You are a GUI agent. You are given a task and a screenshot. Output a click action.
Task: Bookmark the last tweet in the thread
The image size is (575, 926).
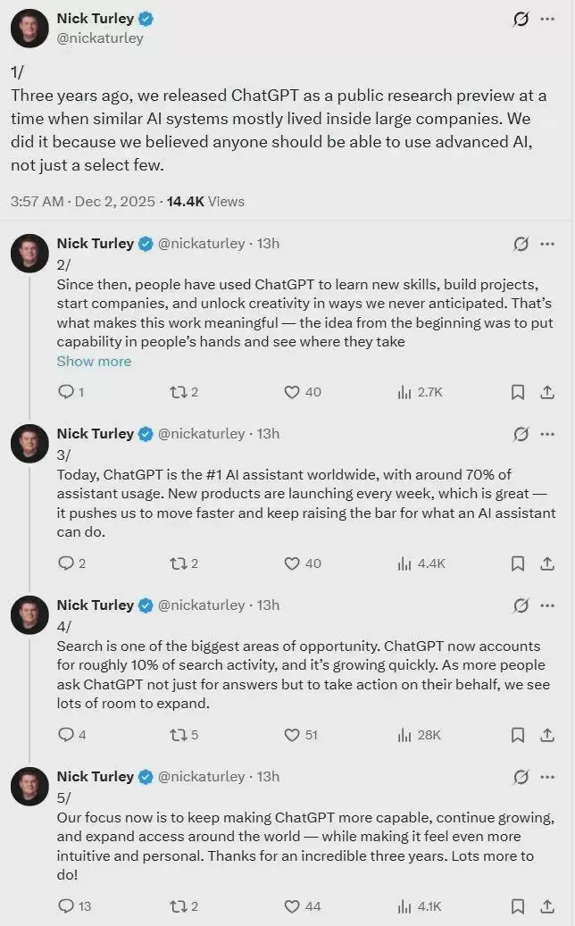[x=517, y=906]
